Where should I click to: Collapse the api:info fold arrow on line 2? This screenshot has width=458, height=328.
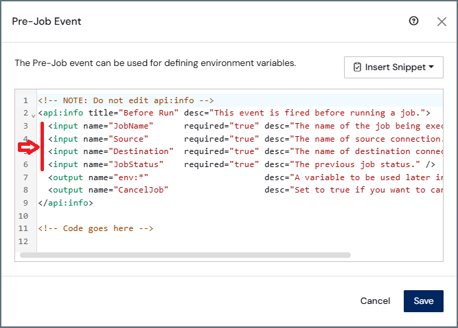pyautogui.click(x=33, y=116)
